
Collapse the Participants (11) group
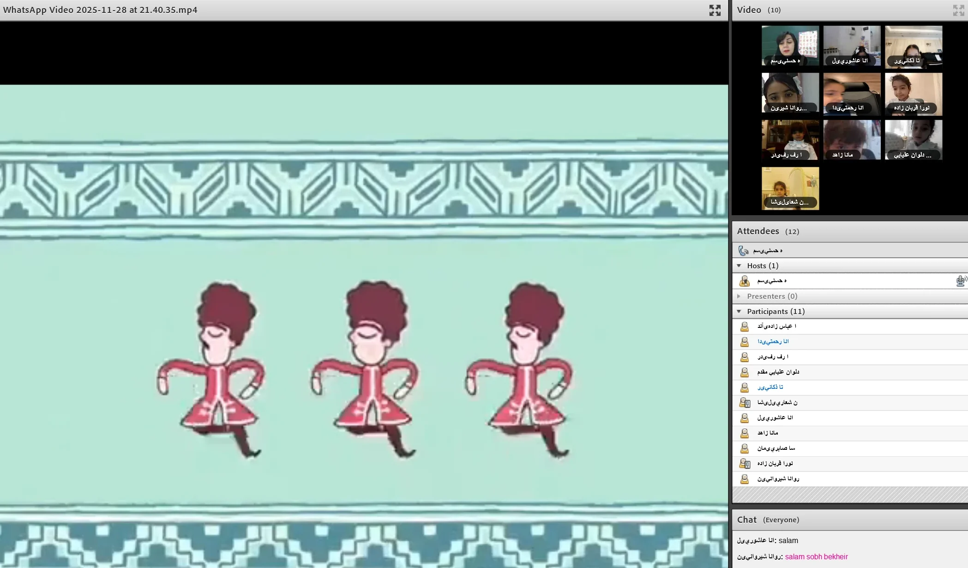(x=739, y=311)
